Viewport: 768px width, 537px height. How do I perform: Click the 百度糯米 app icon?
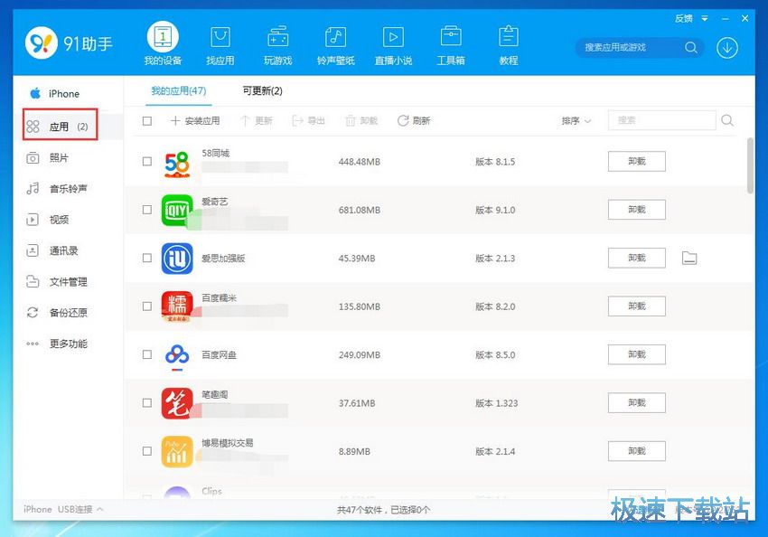point(177,306)
